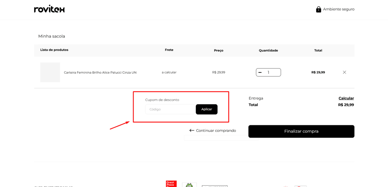Click the Lista de produtos column header
Viewport: 388px width, 187px height.
click(54, 50)
